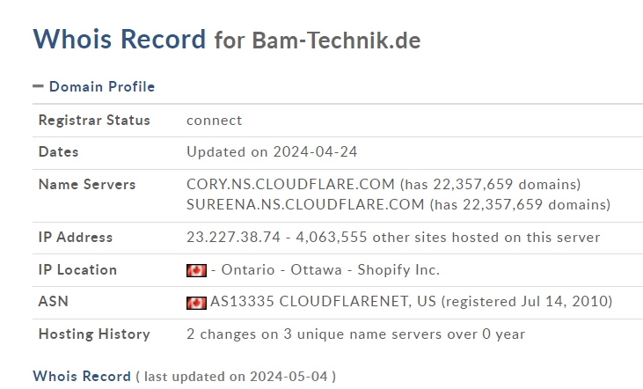View 4,063,555 other sites hosted on server
Viewport: 643px width, 389px height.
[x=448, y=237]
